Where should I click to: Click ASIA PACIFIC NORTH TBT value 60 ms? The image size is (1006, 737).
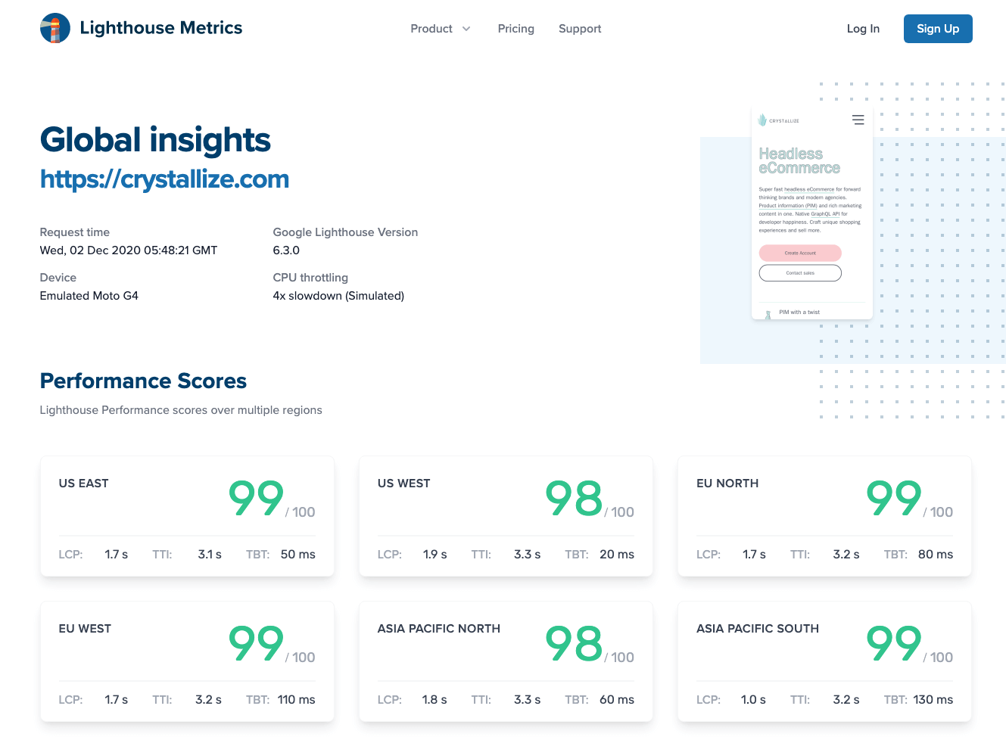[x=617, y=700]
